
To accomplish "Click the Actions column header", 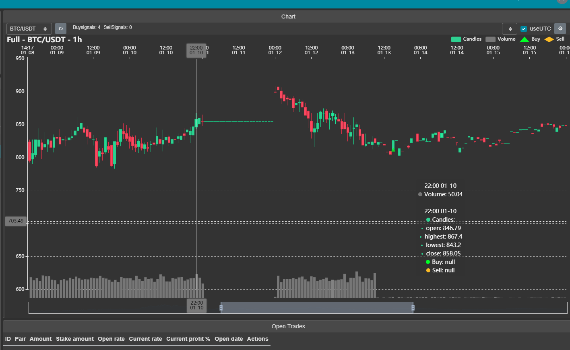I will pos(258,339).
